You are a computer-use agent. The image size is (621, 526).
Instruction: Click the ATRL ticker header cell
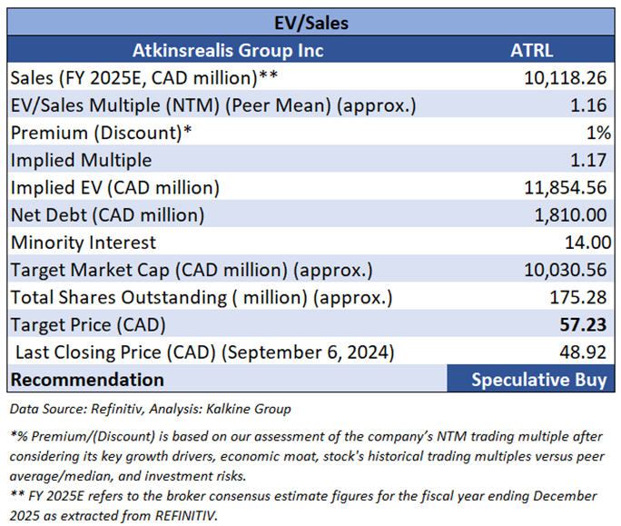click(x=531, y=50)
